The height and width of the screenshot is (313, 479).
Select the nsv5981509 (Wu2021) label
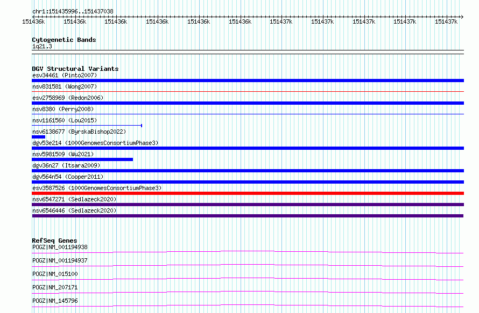coord(63,154)
